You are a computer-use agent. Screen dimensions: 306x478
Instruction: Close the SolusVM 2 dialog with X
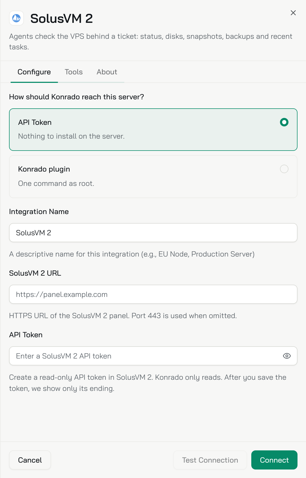tap(293, 13)
